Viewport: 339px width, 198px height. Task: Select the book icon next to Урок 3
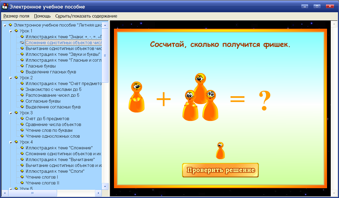tap(16, 112)
